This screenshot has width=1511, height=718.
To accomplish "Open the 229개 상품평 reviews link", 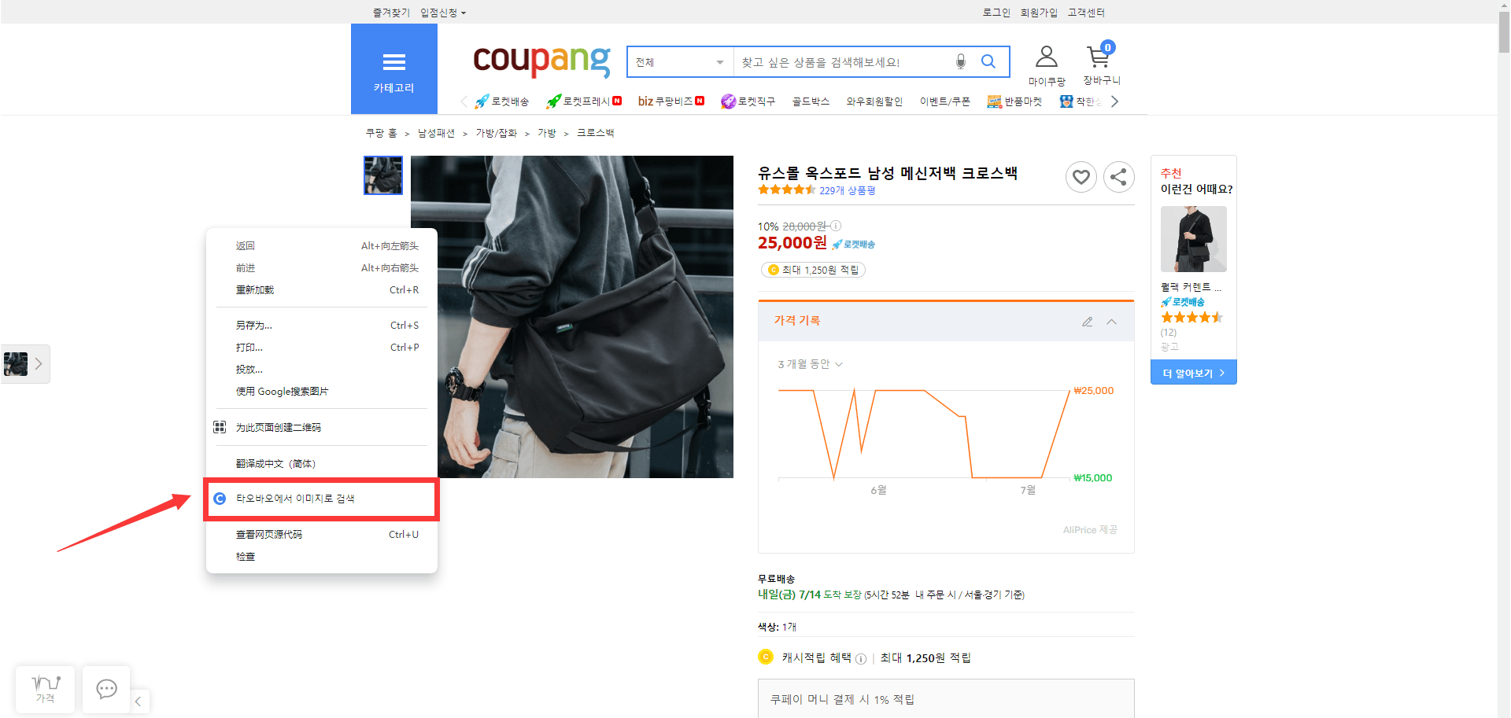I will [847, 190].
